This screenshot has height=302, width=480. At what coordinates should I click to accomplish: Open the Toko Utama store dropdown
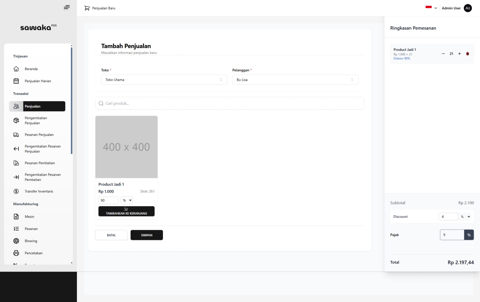(164, 80)
